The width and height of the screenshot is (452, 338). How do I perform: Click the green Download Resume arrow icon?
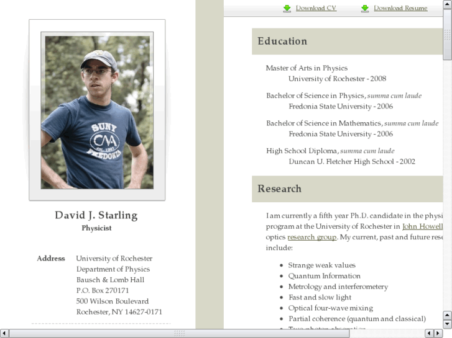(365, 8)
